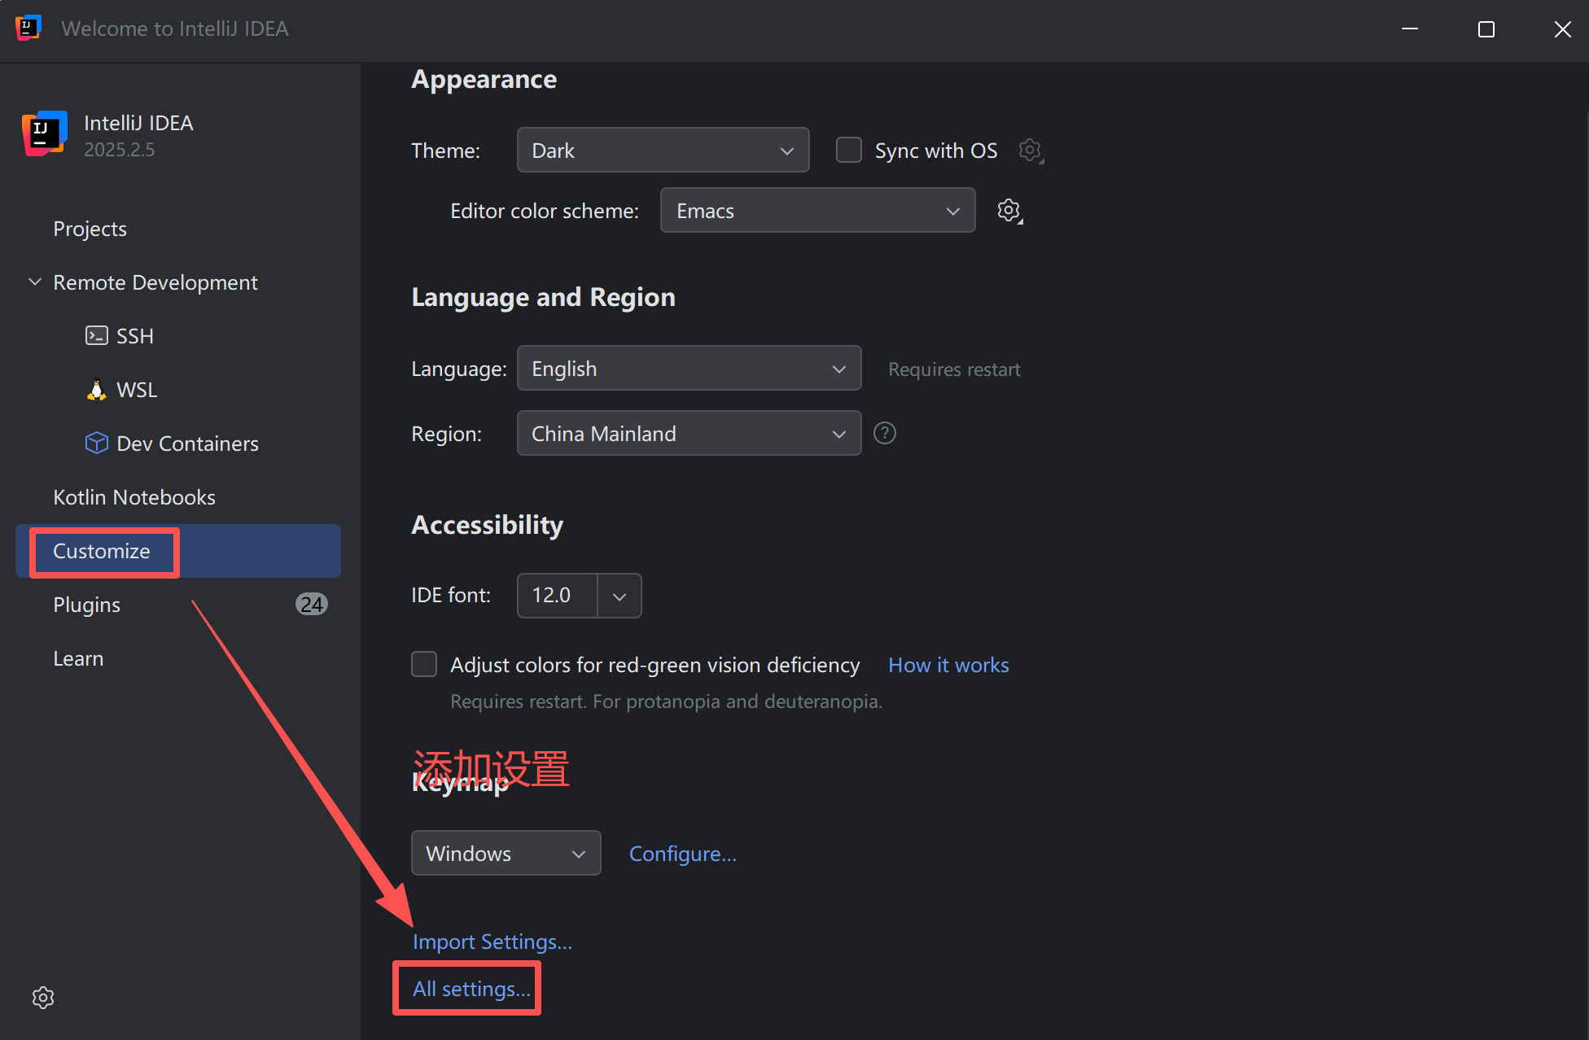Click the Remote Development label

tap(155, 282)
